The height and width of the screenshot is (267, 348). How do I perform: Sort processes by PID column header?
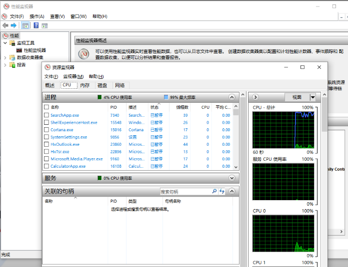point(116,107)
